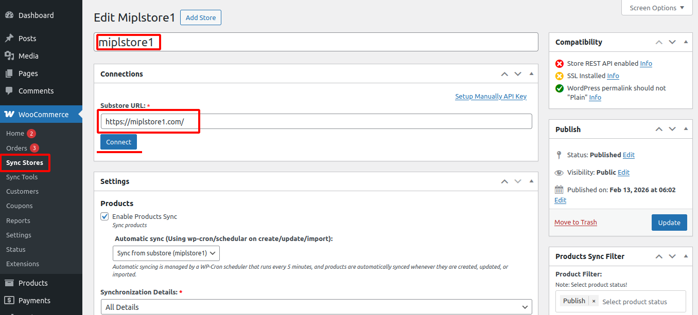
Task: Click the Payments icon in sidebar
Action: coord(9,301)
